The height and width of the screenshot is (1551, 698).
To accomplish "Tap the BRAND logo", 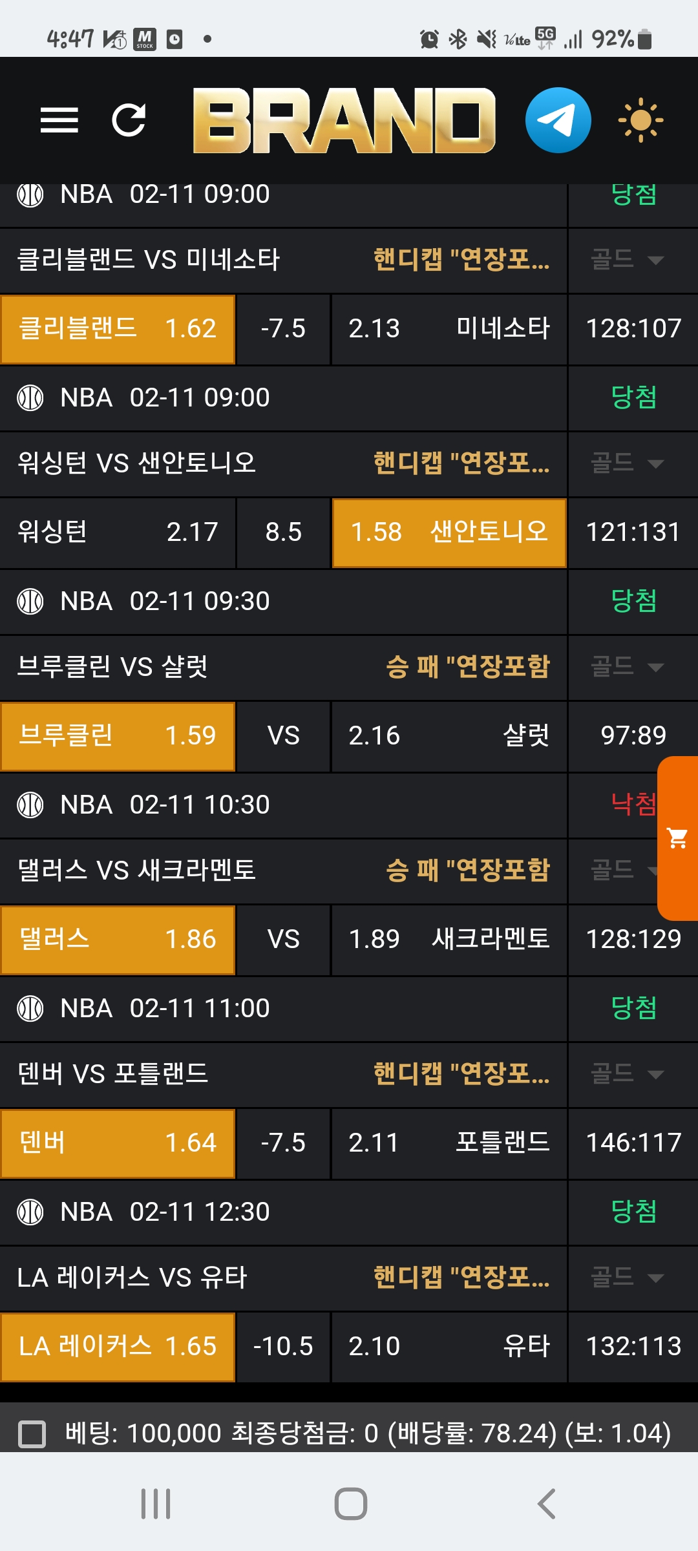I will [x=344, y=120].
